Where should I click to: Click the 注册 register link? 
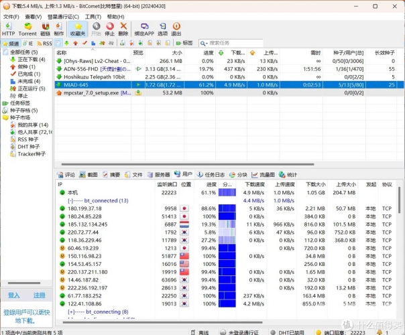(x=40, y=295)
